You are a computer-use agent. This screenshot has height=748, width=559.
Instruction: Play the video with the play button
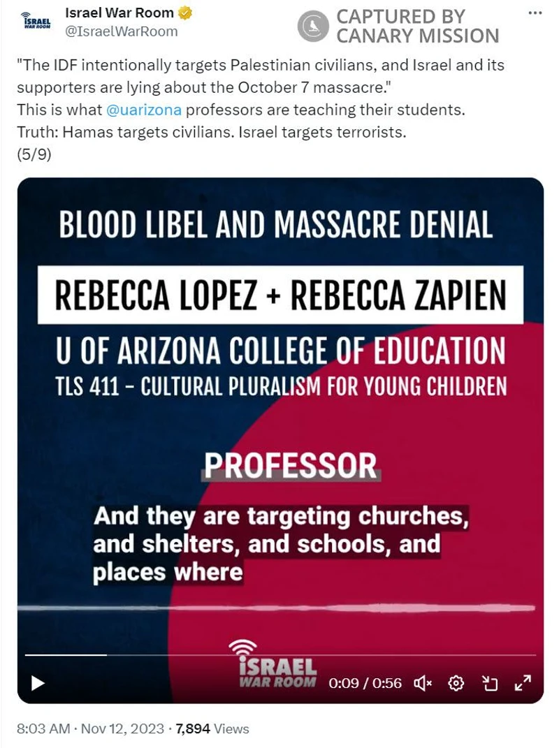point(38,682)
